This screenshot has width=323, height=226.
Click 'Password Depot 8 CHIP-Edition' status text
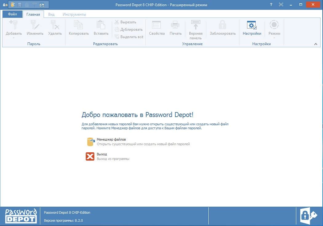tap(67, 212)
